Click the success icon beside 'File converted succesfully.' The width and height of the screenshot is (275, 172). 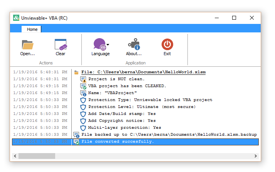coord(76,142)
